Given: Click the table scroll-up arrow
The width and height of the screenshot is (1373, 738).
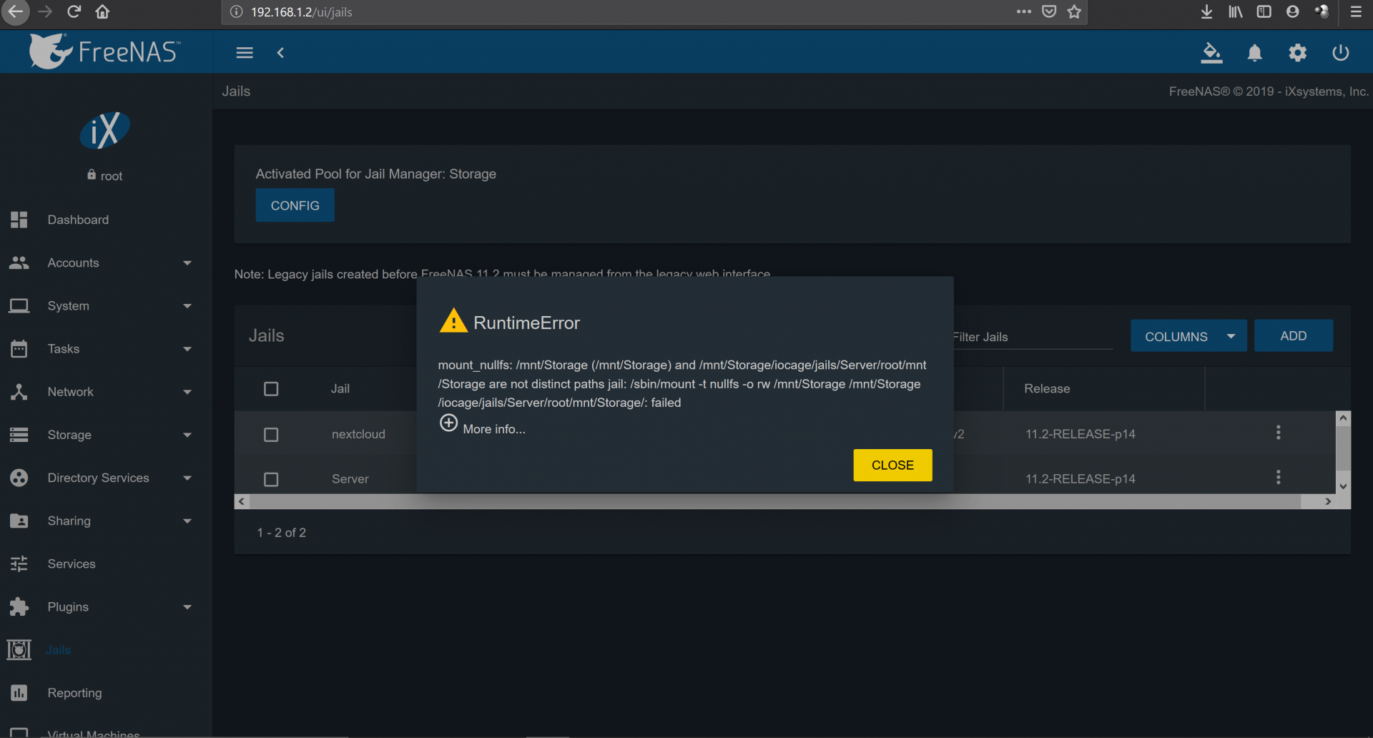Looking at the screenshot, I should click(1343, 418).
